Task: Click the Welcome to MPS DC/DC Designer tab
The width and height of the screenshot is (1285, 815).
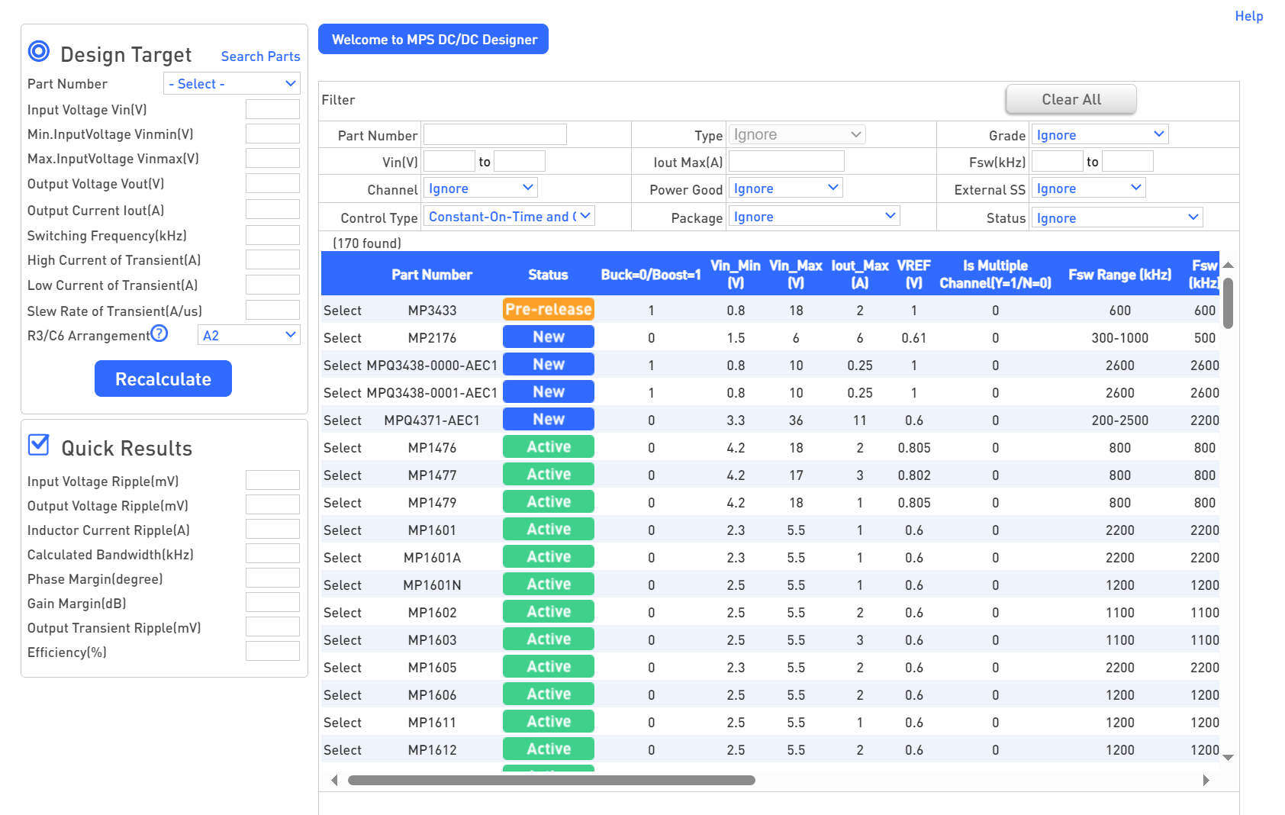Action: click(433, 40)
